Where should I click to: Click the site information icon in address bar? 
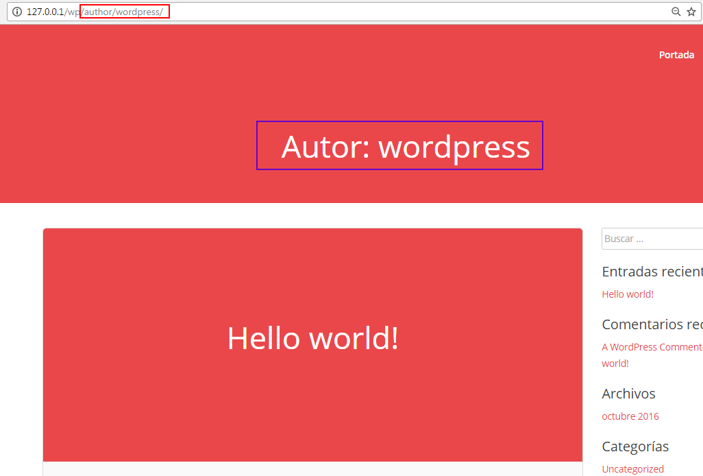(x=17, y=12)
